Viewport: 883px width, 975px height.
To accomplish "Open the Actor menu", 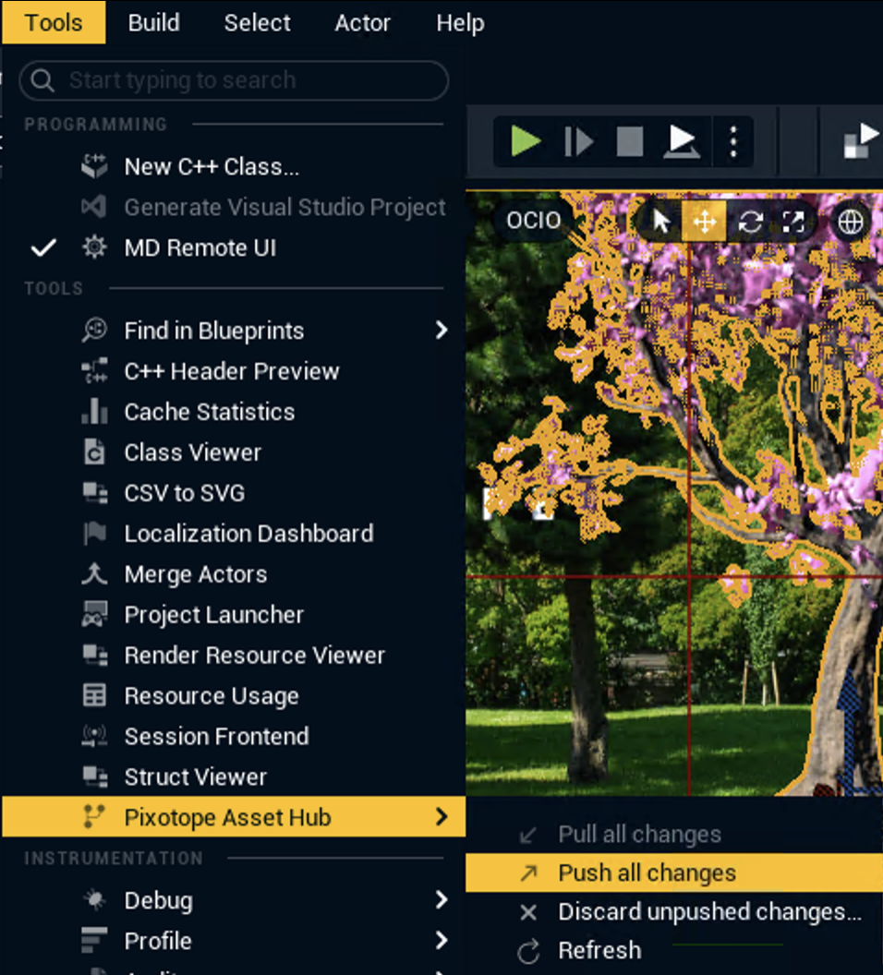I will point(362,23).
